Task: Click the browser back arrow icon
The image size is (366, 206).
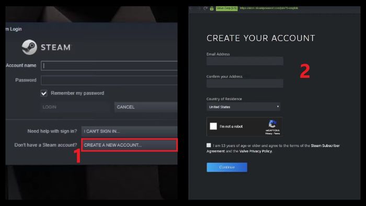Action: 191,8
